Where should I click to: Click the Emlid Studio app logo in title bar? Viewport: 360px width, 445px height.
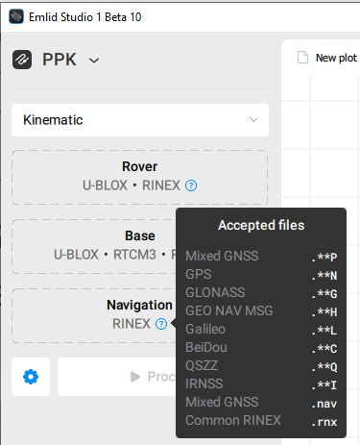16,16
